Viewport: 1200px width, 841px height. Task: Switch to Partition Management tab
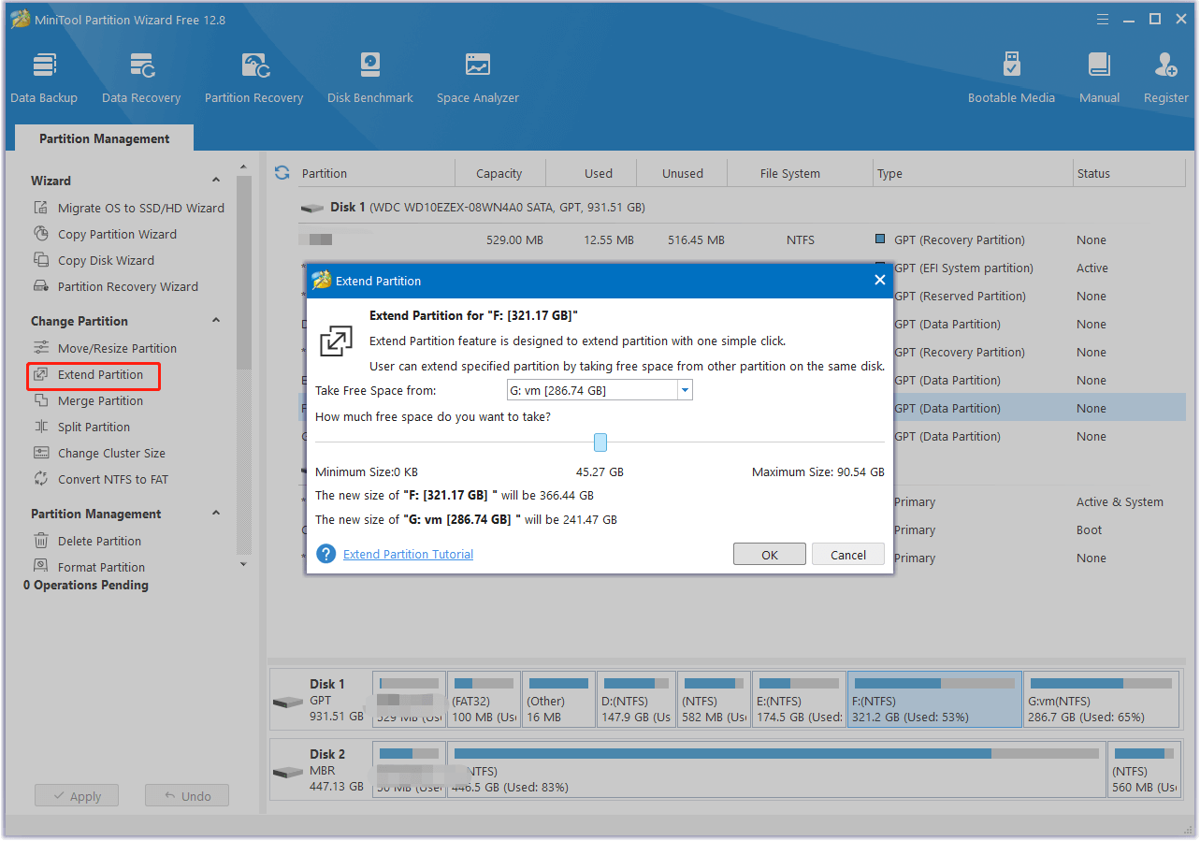coord(105,138)
